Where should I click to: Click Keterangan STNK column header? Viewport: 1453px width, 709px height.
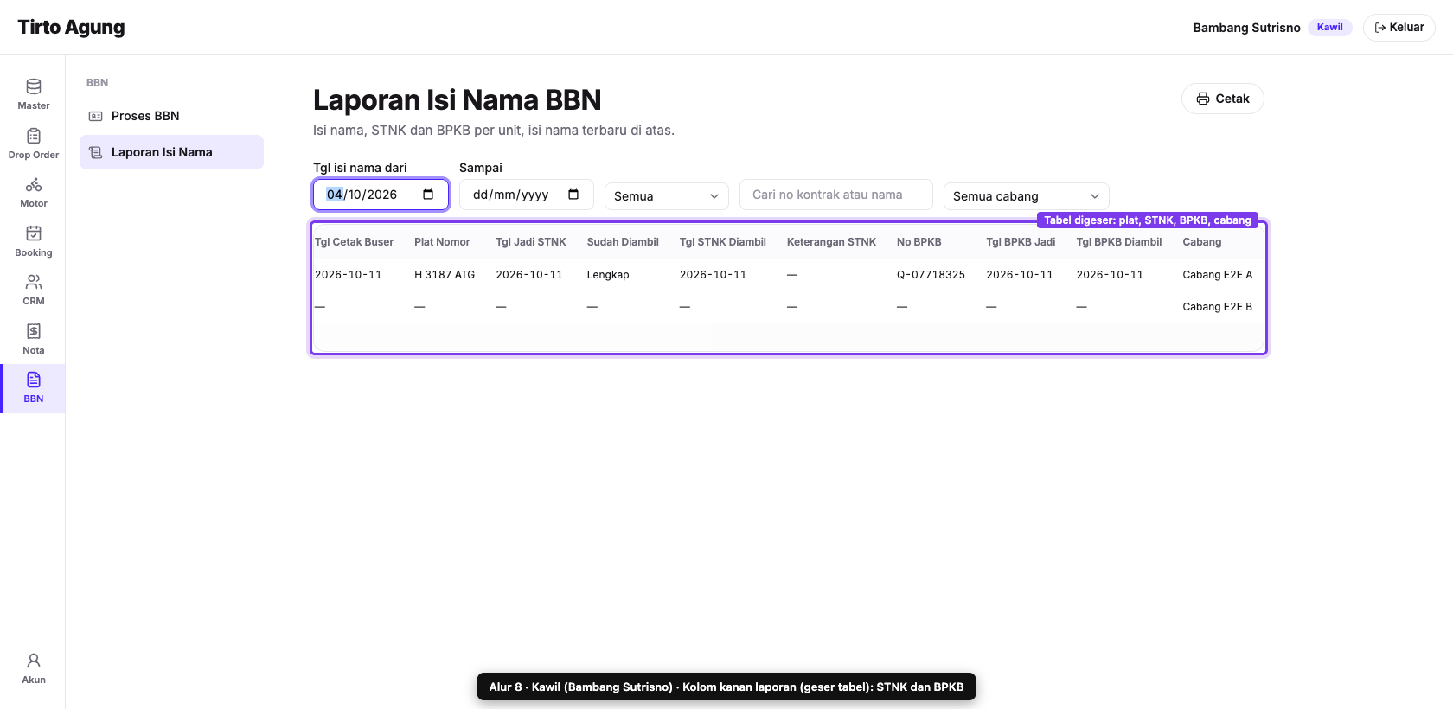click(831, 242)
